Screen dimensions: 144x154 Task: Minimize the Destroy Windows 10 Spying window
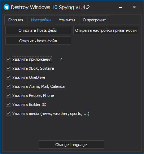pos(121,8)
